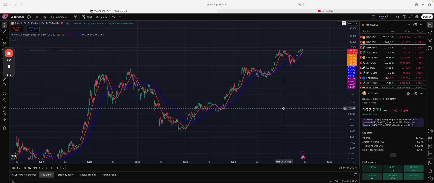
Task: Click the Publish button
Action: click(x=427, y=17)
